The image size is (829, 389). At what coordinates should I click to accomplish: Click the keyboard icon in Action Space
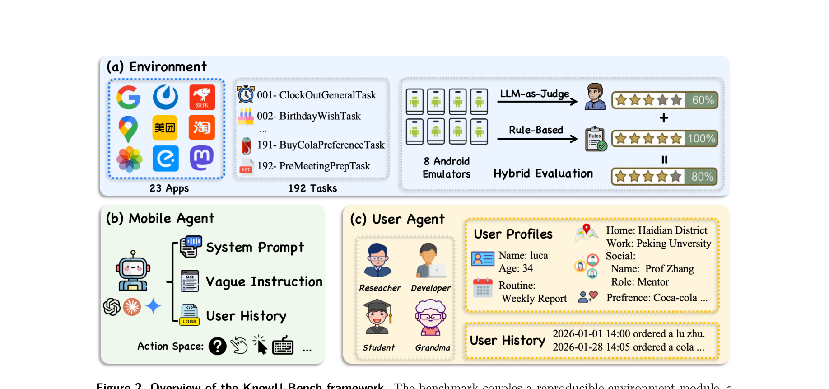pyautogui.click(x=283, y=346)
